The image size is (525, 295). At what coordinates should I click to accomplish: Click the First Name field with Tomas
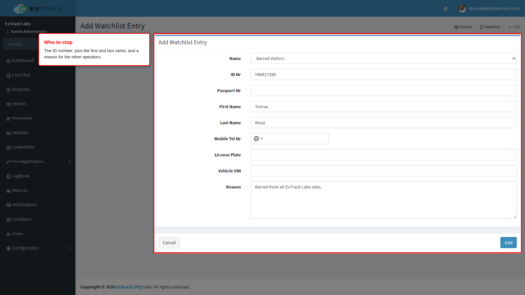point(384,107)
